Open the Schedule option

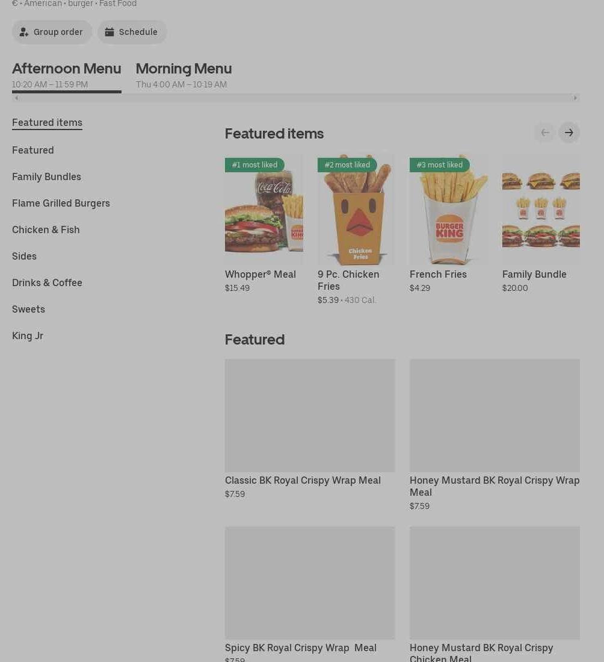click(x=132, y=32)
